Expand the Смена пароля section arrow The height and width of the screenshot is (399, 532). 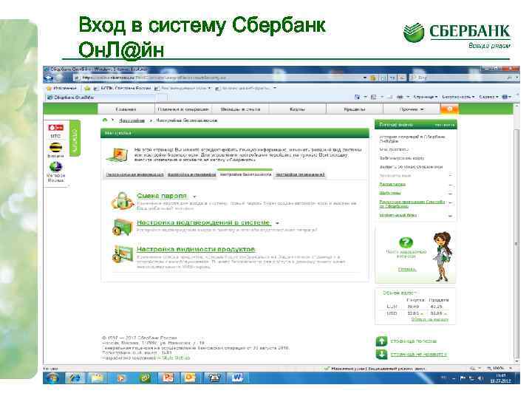click(195, 197)
